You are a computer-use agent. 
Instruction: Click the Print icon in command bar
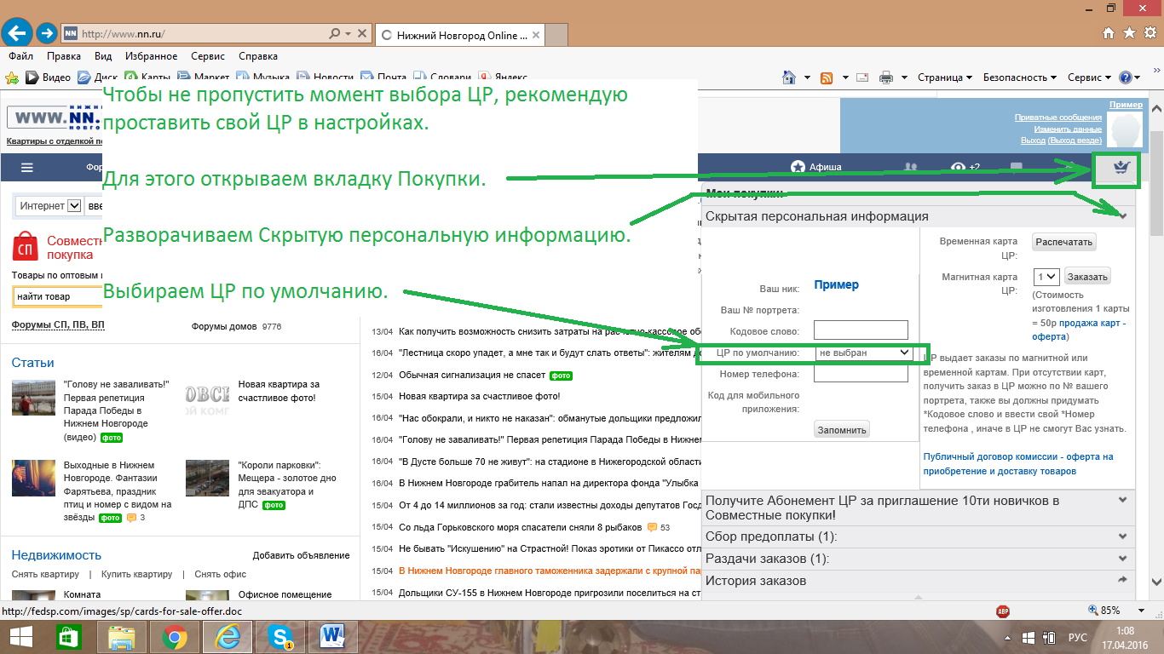pyautogui.click(x=885, y=77)
